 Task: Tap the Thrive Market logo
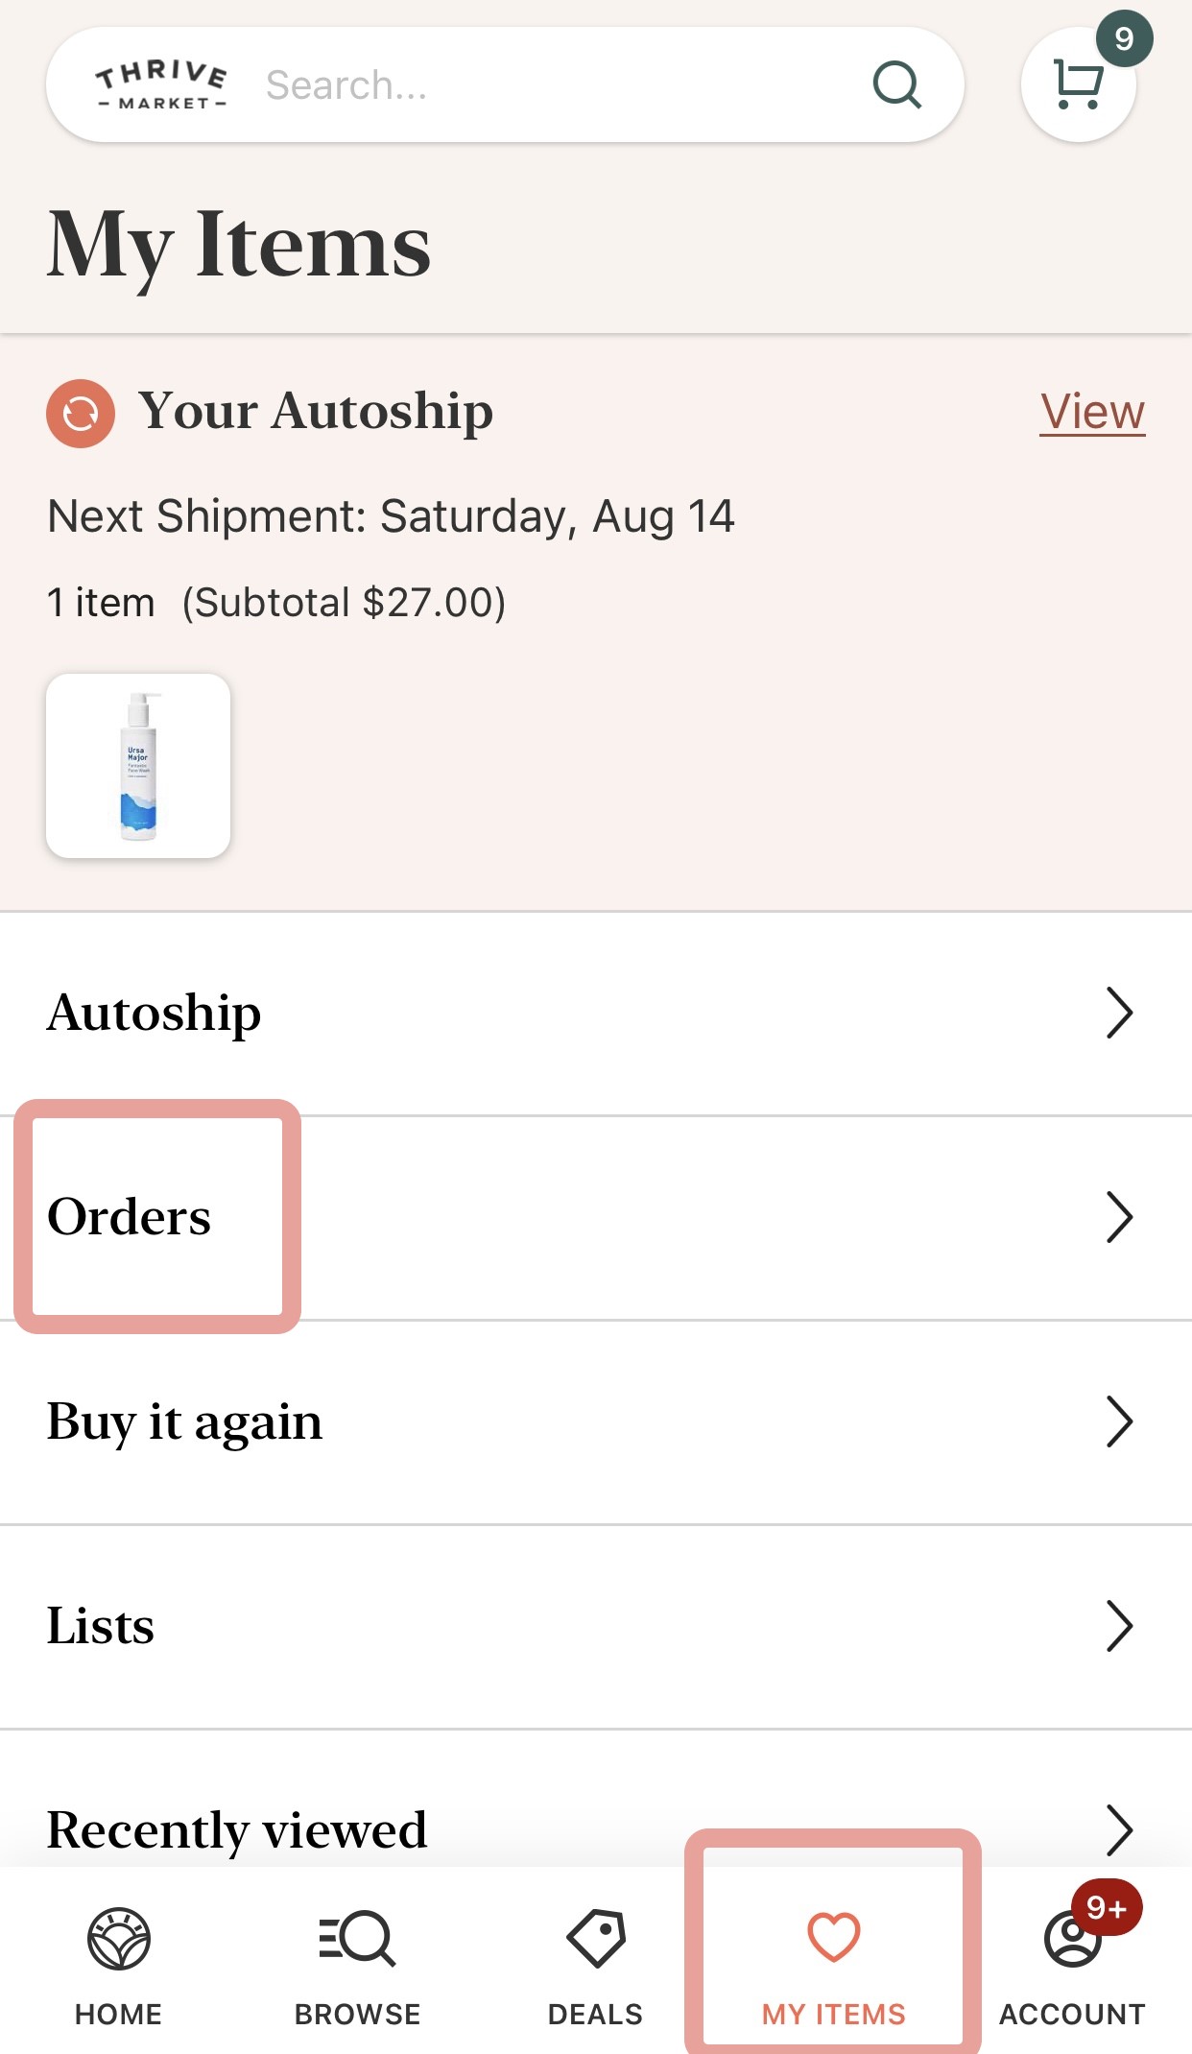point(161,85)
